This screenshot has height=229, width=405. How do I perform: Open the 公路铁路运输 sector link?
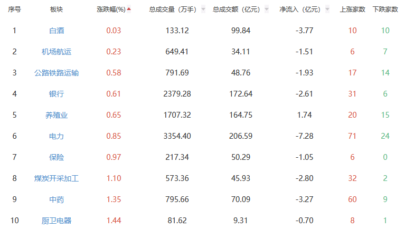(56, 73)
